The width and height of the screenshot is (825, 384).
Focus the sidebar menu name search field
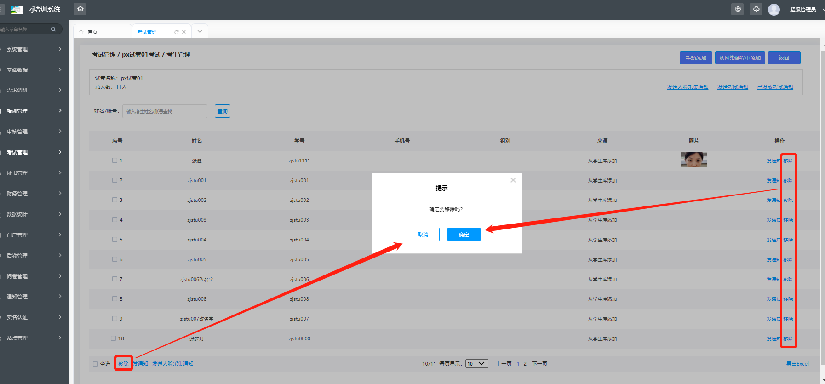coord(25,29)
